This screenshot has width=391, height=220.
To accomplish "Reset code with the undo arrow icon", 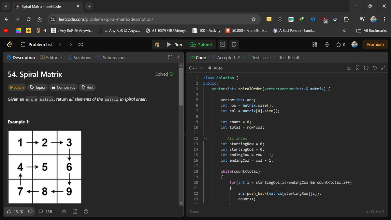I will pos(375,68).
